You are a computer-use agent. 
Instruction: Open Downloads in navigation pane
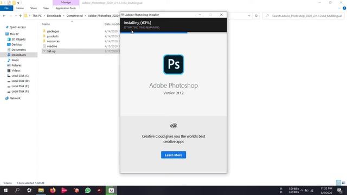coord(18,55)
